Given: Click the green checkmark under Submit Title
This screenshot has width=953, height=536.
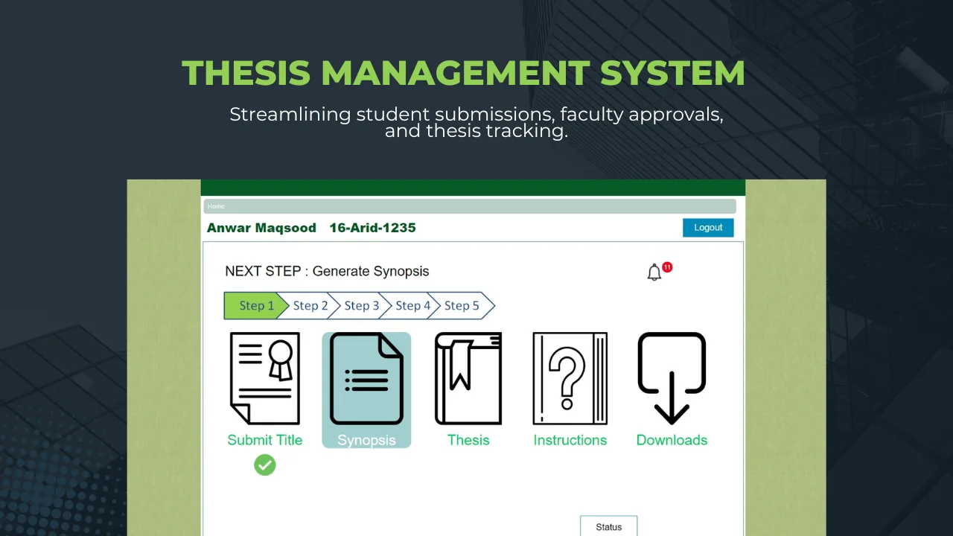Looking at the screenshot, I should 264,465.
